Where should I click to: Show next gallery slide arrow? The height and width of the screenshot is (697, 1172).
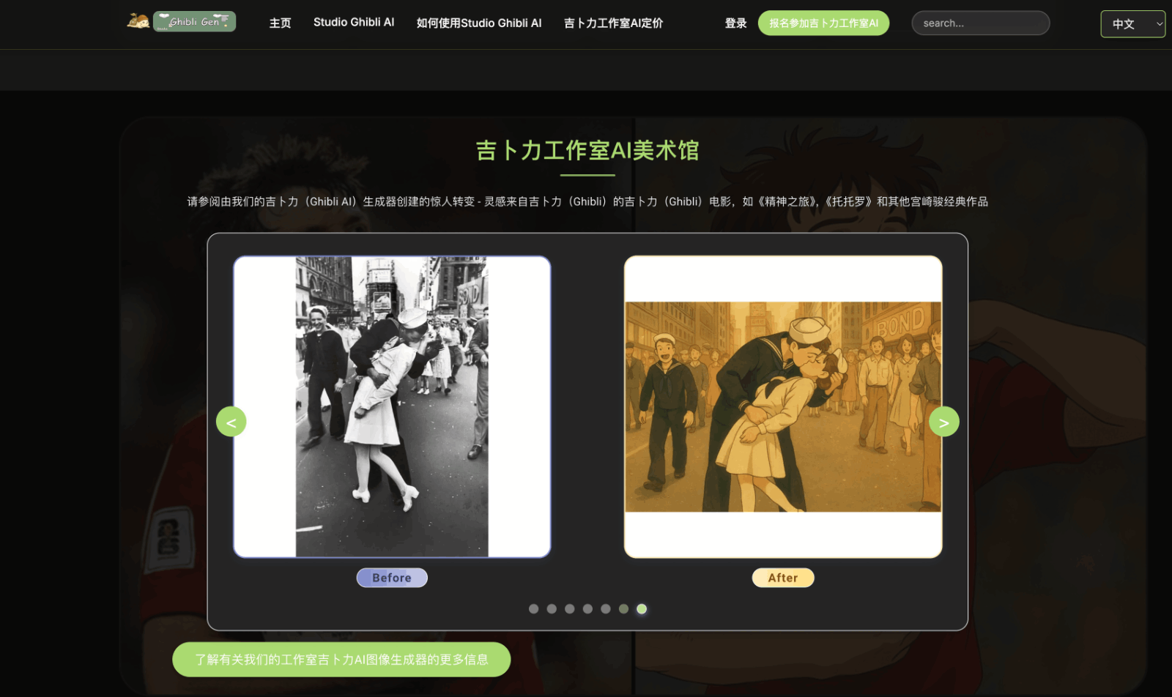coord(944,422)
